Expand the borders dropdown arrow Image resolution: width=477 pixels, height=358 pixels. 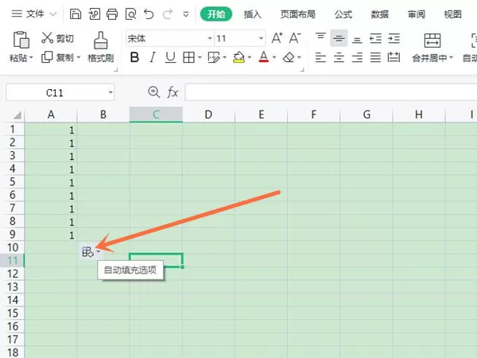[200, 57]
